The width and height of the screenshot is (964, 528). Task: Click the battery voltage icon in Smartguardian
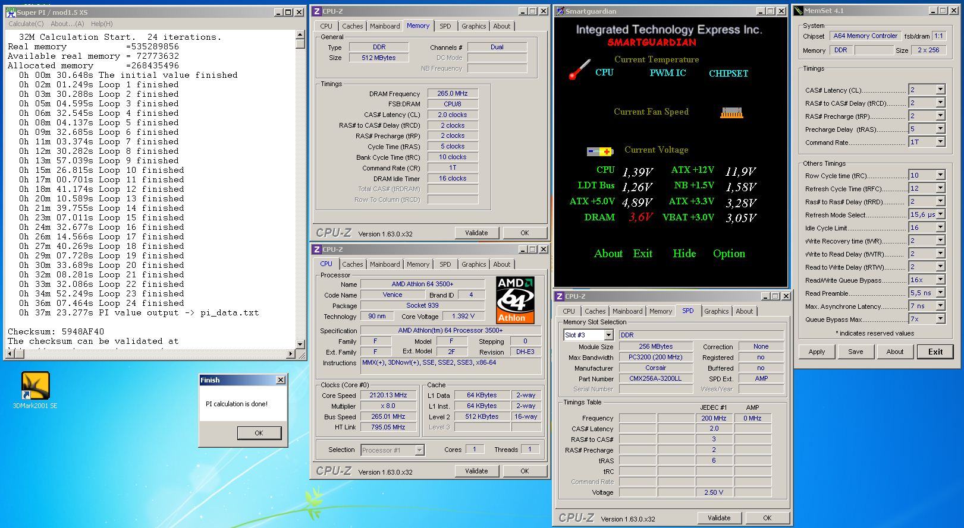(x=599, y=151)
